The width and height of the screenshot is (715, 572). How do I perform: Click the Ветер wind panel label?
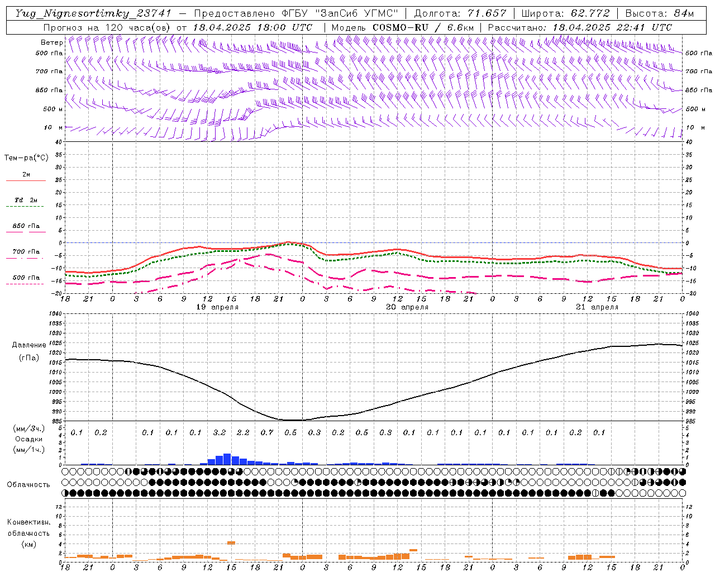52,42
